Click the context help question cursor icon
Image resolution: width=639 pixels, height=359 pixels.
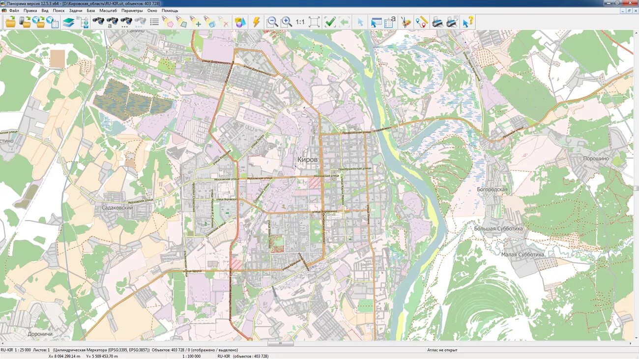coord(468,22)
